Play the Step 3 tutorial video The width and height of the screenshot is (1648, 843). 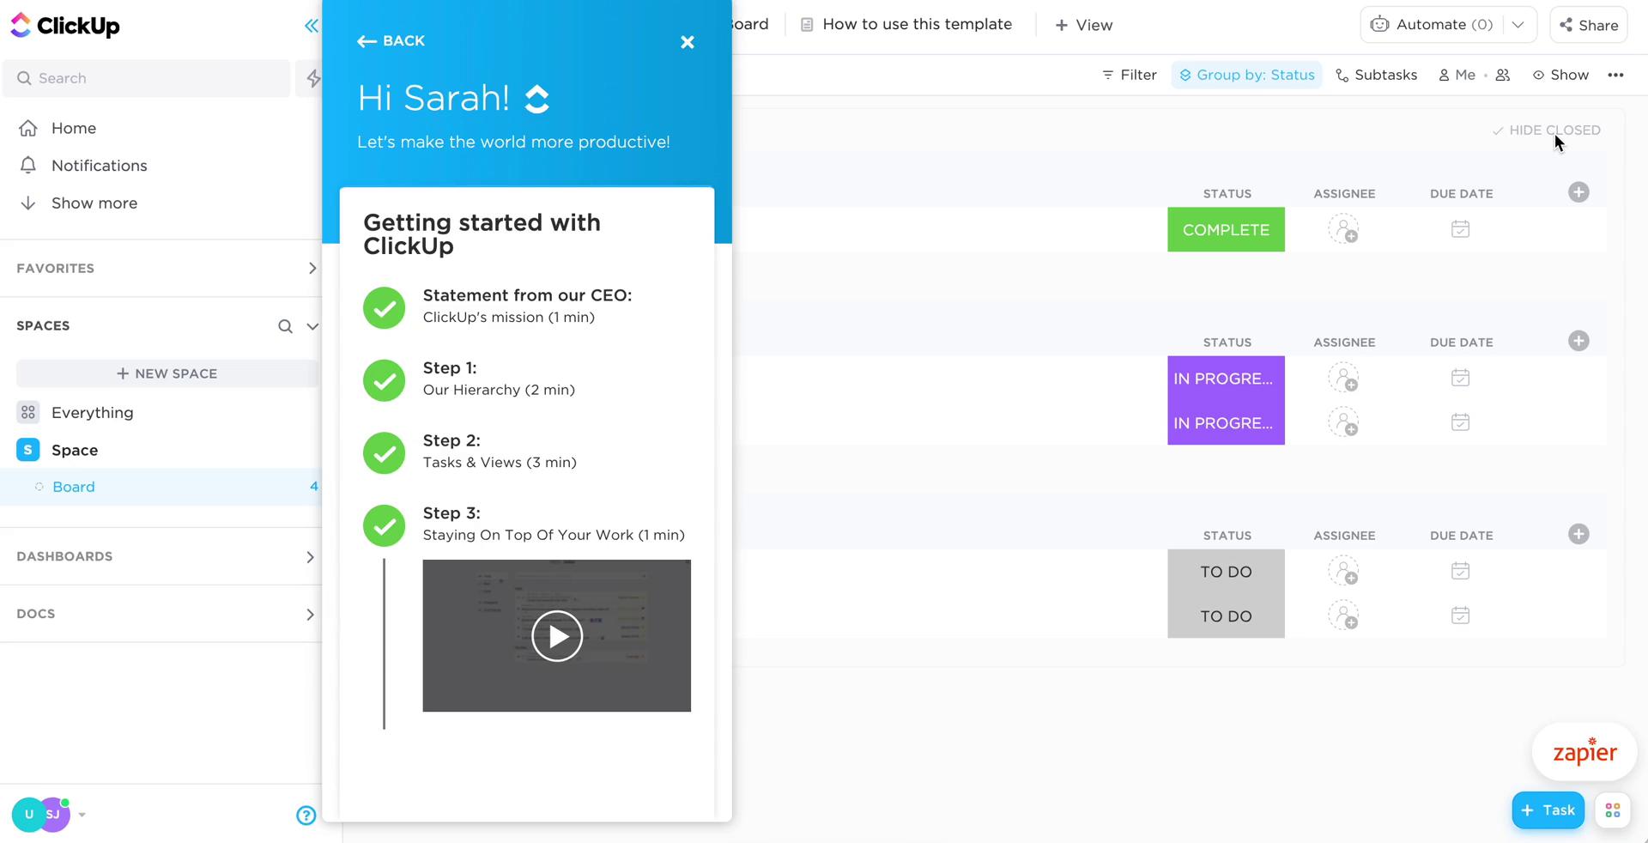(557, 636)
